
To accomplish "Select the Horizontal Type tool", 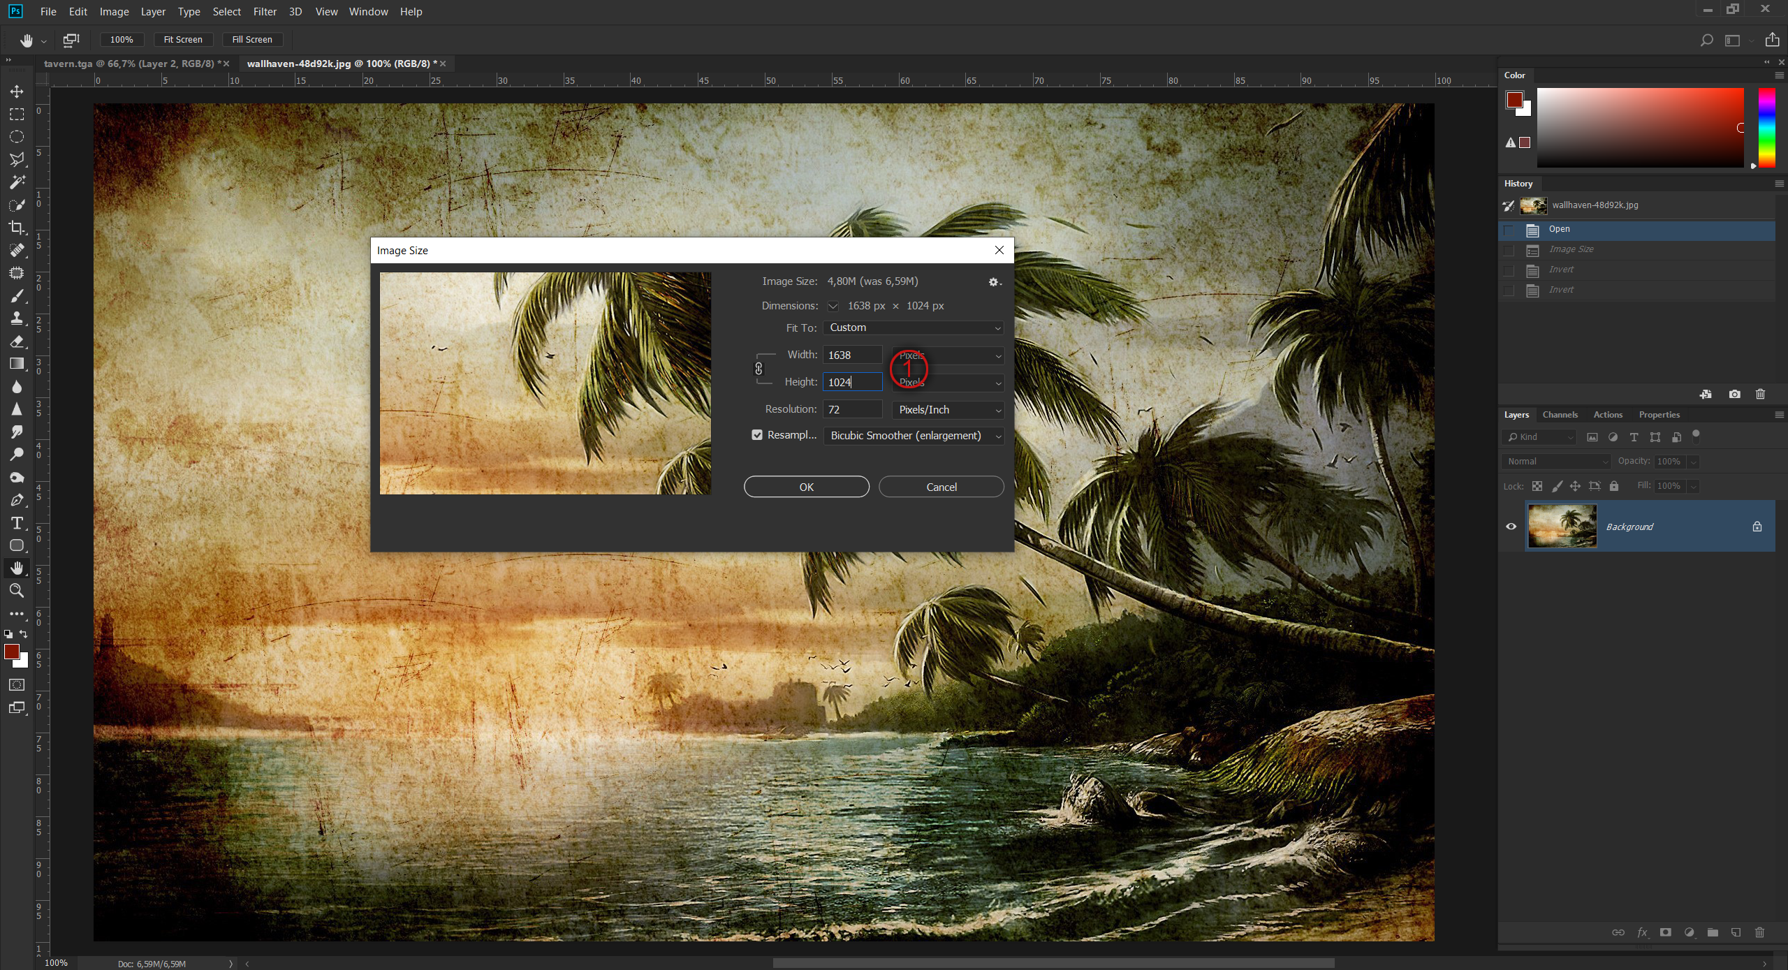I will (17, 523).
